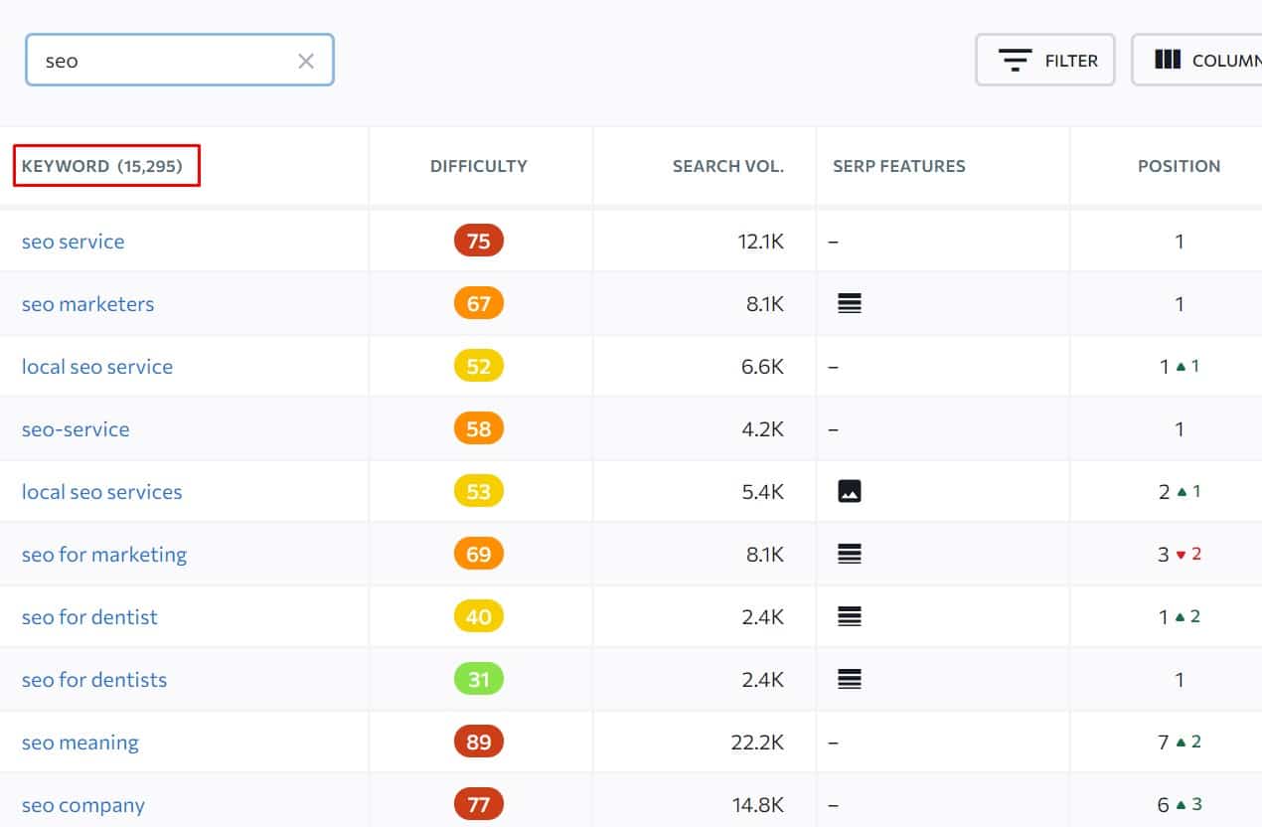Select search volume 5.4K

[762, 492]
